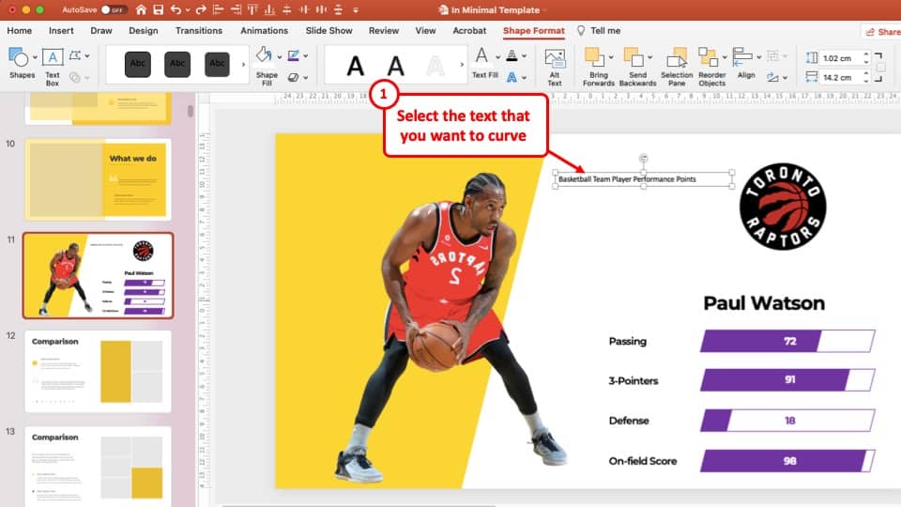The image size is (901, 507).
Task: Click the Align Right quick-access icon
Action: coord(236,9)
